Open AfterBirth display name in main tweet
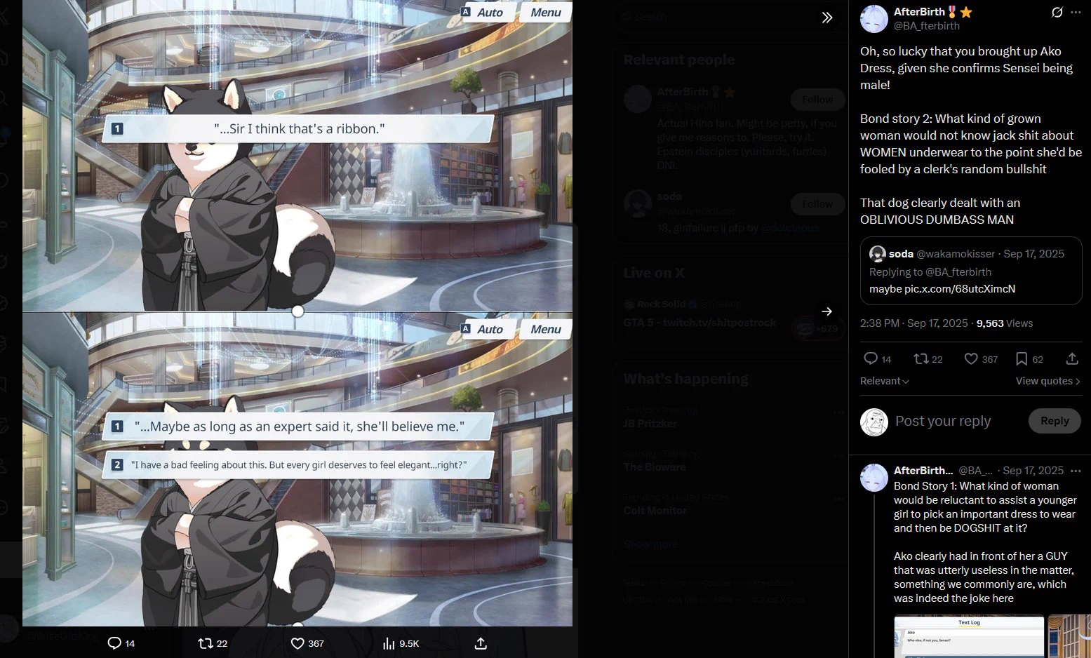 coord(919,12)
